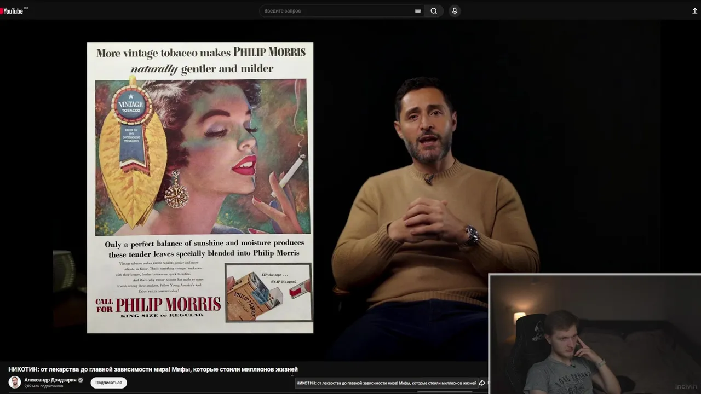Image resolution: width=701 pixels, height=394 pixels.
Task: Click the '2,09 млн подписчиков' subscriber count
Action: 43,386
